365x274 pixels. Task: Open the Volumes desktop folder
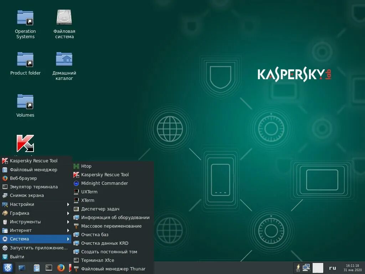(x=25, y=106)
